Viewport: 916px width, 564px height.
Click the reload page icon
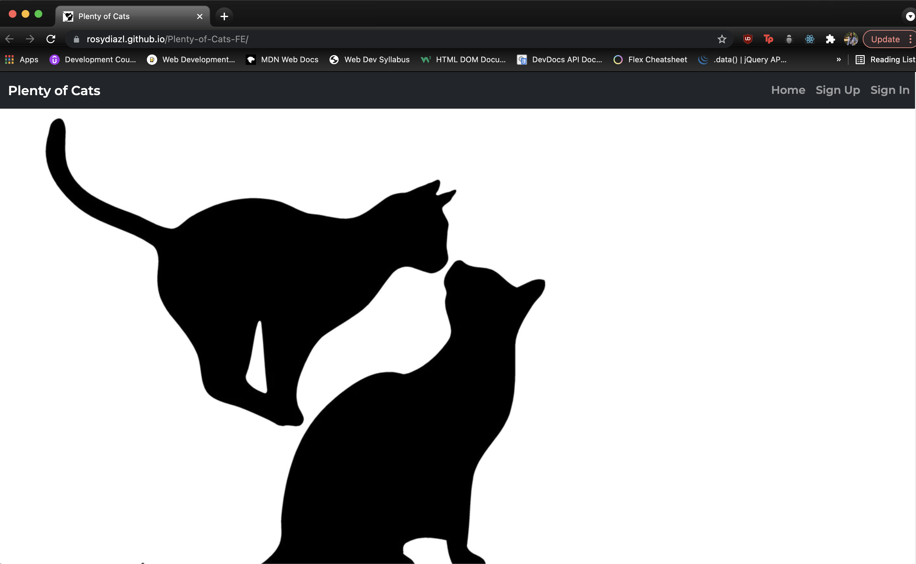tap(51, 39)
